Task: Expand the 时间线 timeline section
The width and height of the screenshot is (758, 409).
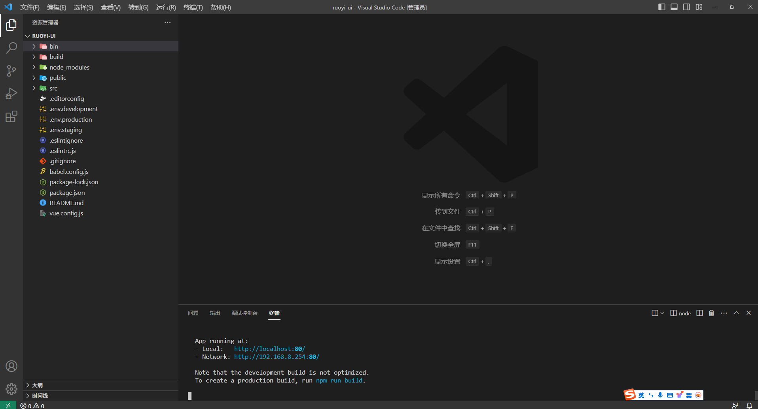Action: pos(101,396)
